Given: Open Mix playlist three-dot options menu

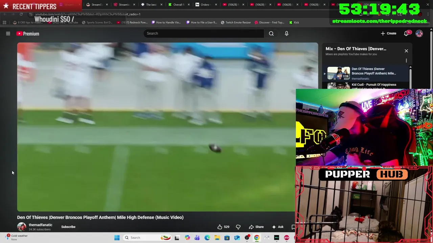Looking at the screenshot, I should coord(406,60).
